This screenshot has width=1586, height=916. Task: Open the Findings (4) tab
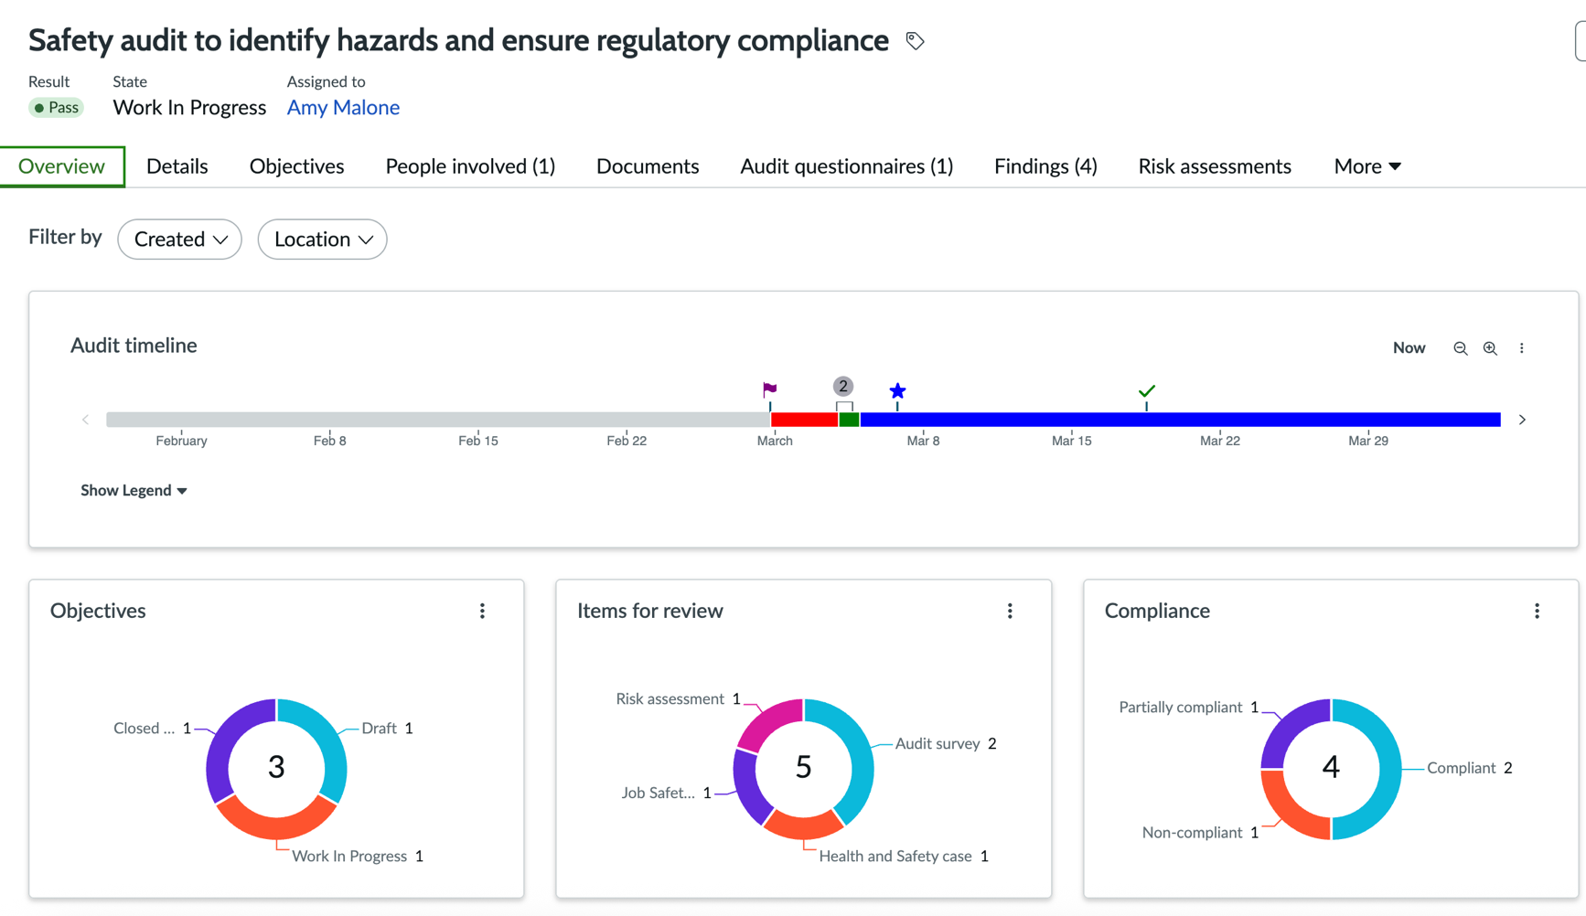[x=1045, y=166]
